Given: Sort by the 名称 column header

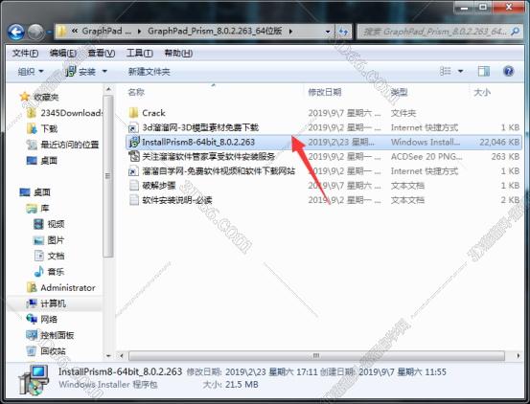Looking at the screenshot, I should [136, 92].
